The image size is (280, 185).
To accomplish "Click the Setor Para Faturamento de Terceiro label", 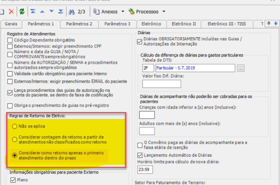I will point(170,183).
